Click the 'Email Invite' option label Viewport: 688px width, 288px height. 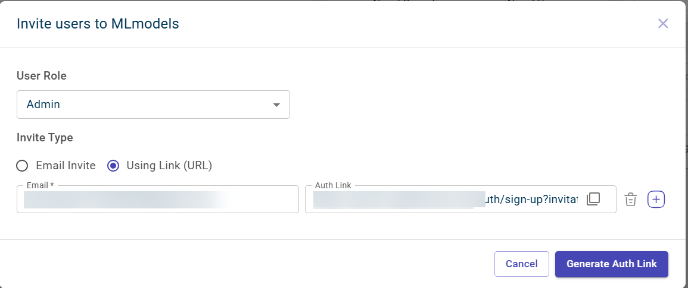click(x=66, y=166)
